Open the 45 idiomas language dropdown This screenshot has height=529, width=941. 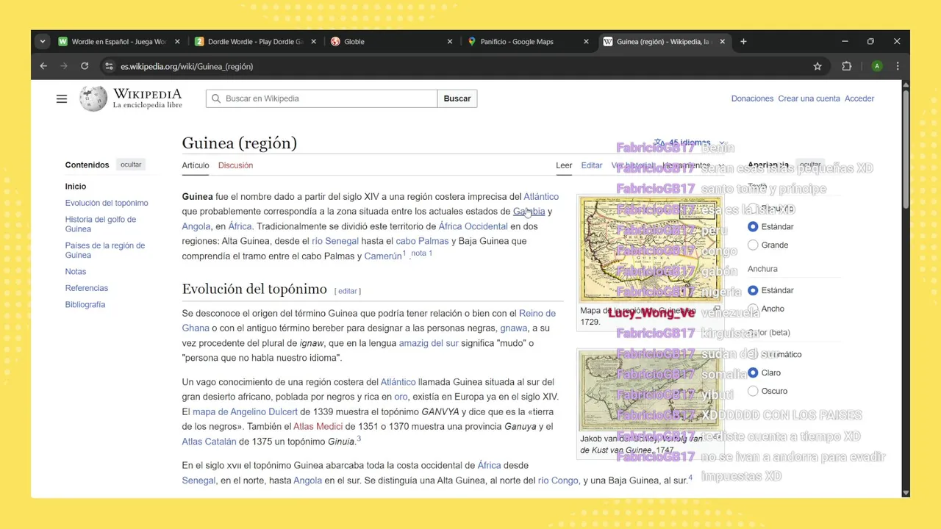689,143
